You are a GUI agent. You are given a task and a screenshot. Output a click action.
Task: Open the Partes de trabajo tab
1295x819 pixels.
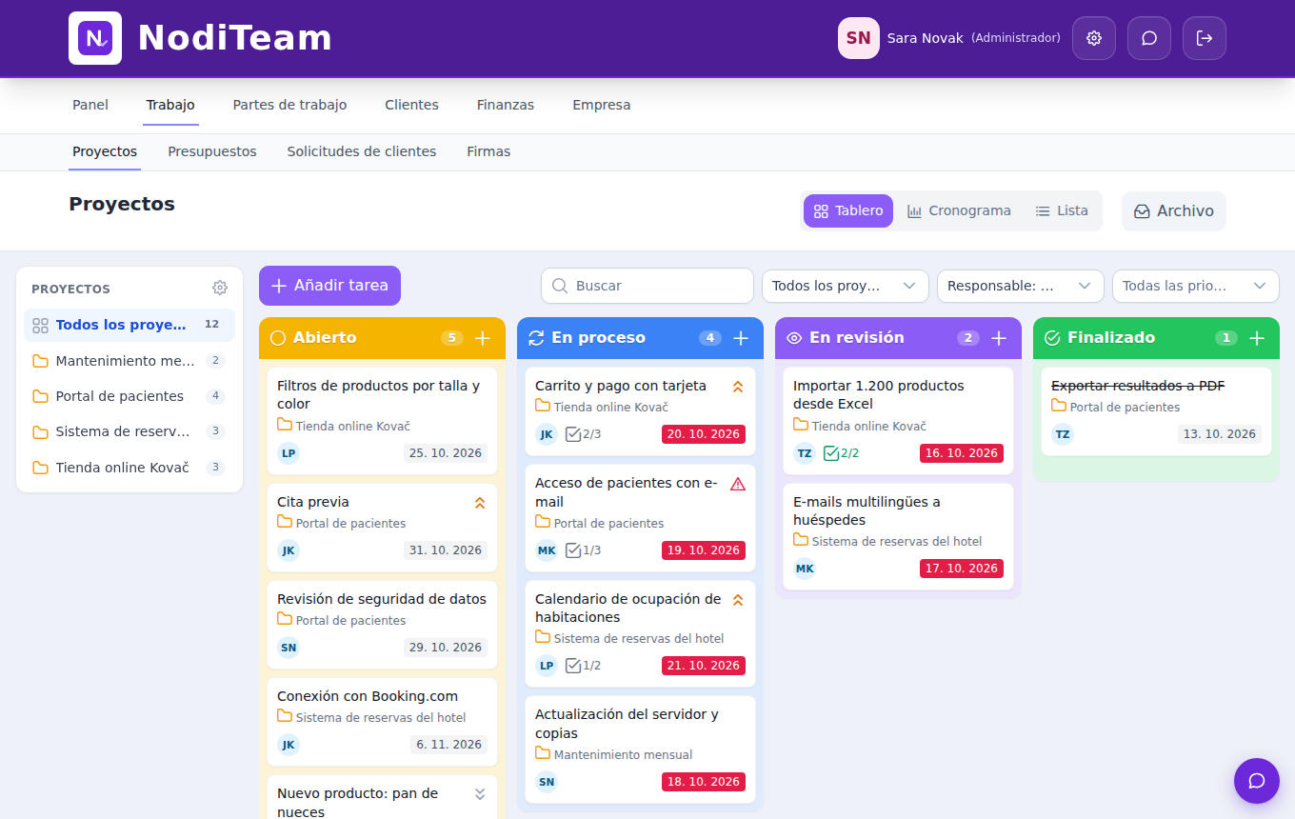pyautogui.click(x=289, y=105)
